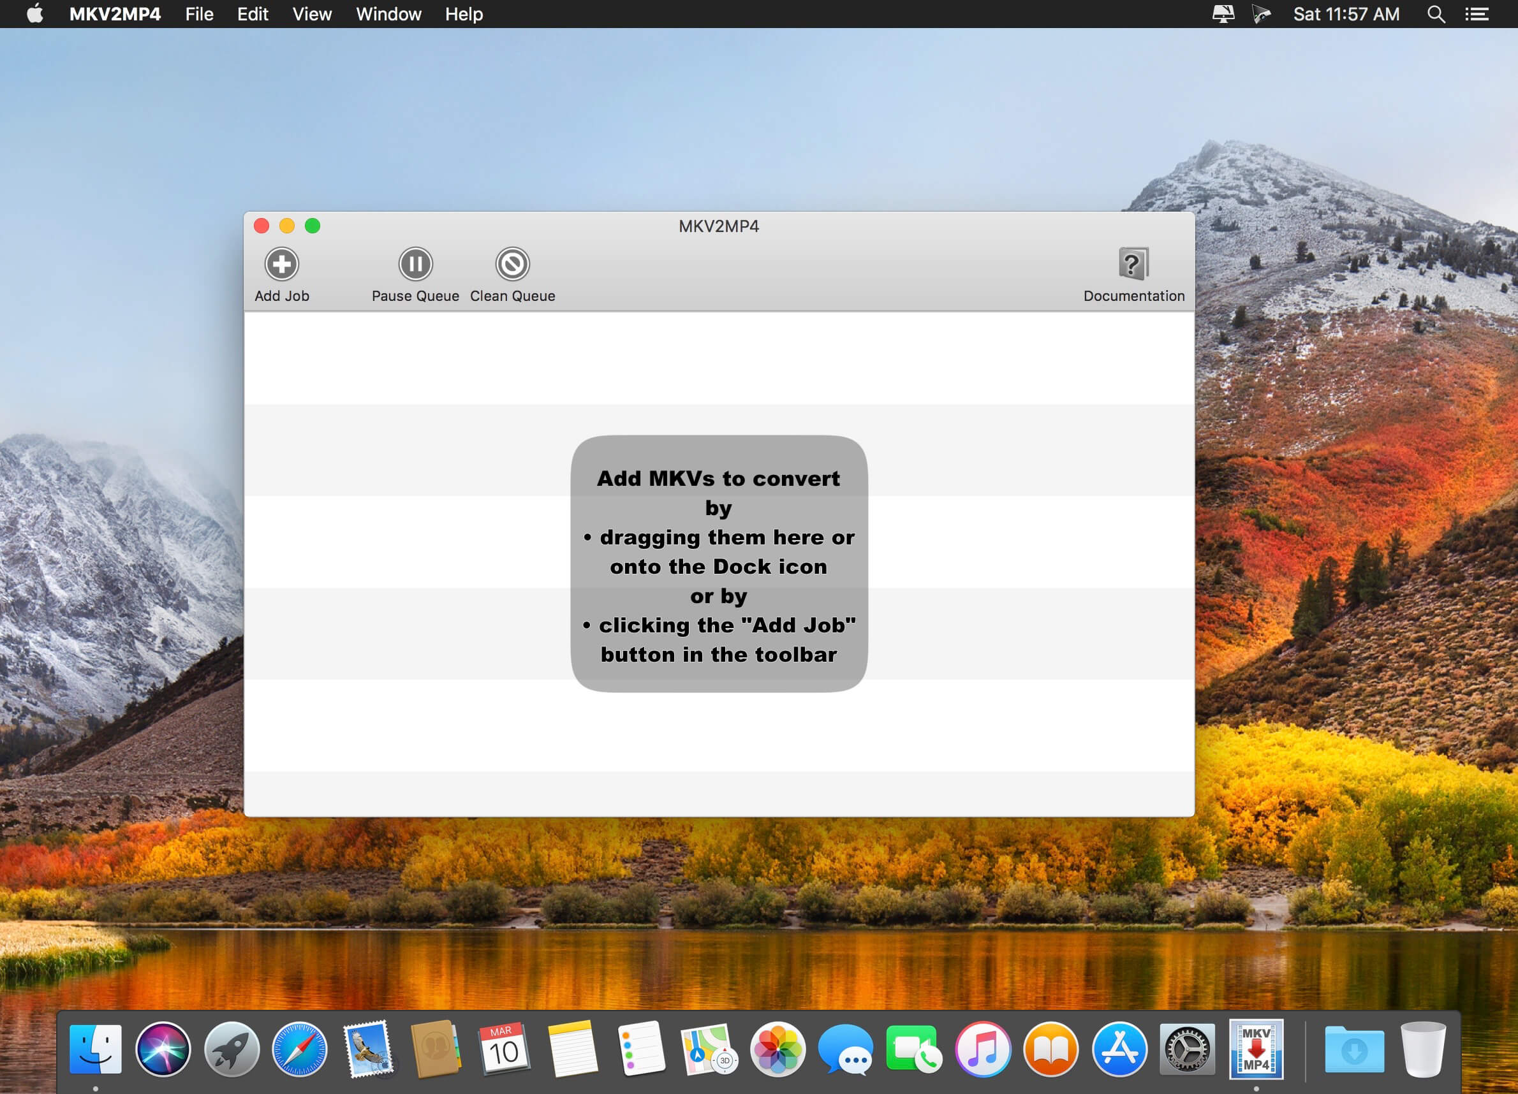Open the Documentation help icon
The height and width of the screenshot is (1094, 1518).
tap(1133, 265)
